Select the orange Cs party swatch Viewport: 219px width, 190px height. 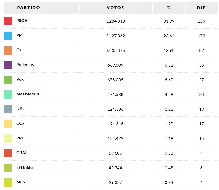click(8, 50)
